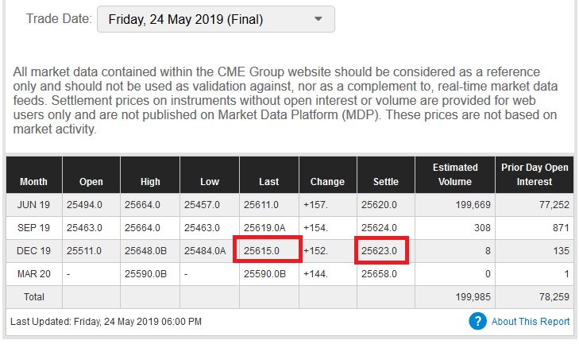Click the blue question mark help icon

point(477,321)
